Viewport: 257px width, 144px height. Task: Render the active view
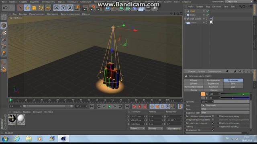pos(85,8)
